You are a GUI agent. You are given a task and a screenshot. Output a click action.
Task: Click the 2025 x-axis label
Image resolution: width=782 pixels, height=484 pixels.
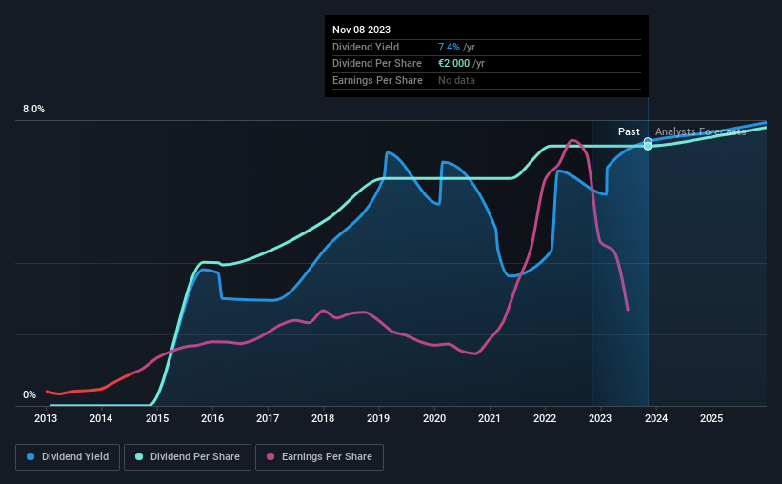tap(712, 418)
